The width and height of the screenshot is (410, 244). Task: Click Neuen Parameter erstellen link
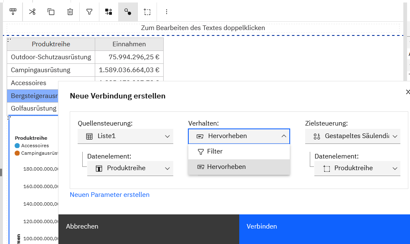109,195
